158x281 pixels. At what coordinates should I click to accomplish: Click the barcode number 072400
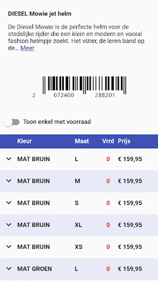coord(64,95)
